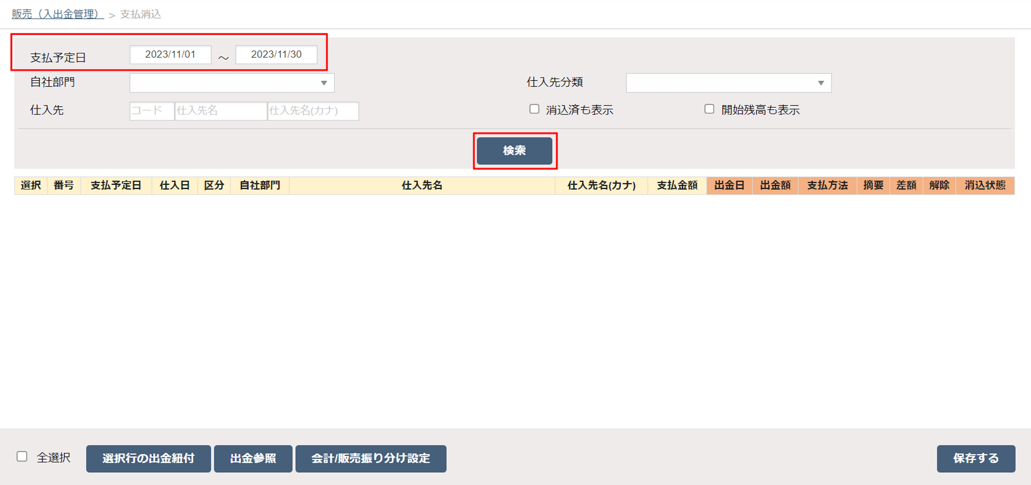The image size is (1031, 485).
Task: Click the end date field 2023/11/30
Action: point(276,54)
